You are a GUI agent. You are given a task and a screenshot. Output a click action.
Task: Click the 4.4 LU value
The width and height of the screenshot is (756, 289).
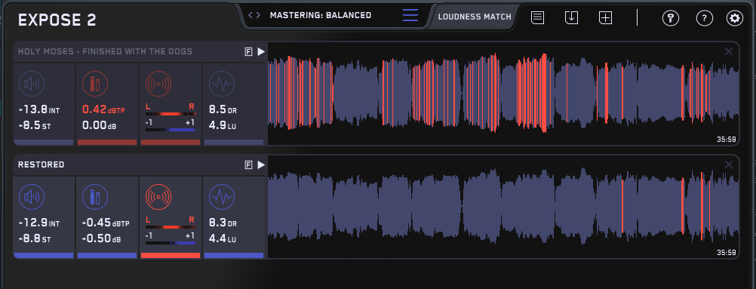(223, 239)
